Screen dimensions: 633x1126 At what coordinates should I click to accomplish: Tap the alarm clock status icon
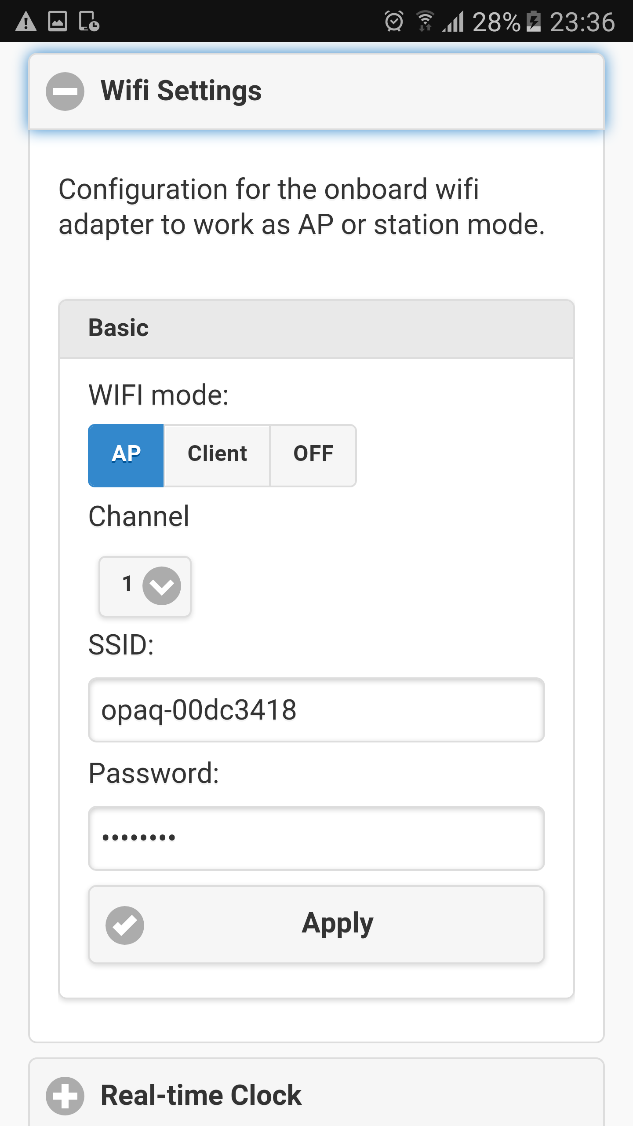394,22
